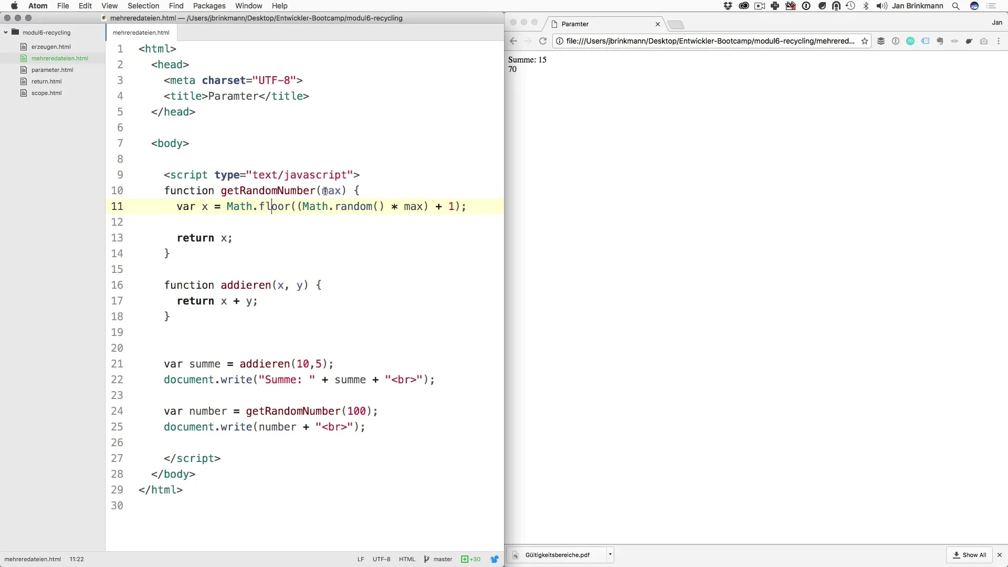The width and height of the screenshot is (1008, 567).
Task: Click the teal 'm' extension icon
Action: 910,41
